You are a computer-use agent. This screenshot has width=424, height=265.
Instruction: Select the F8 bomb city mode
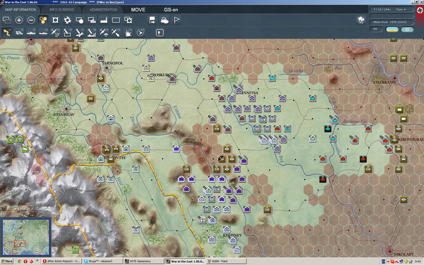[x=92, y=33]
